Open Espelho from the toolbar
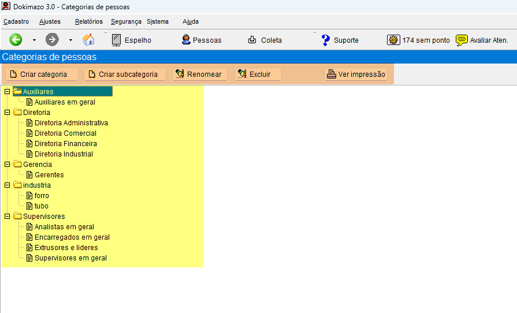Viewport: 517px width, 313px height. [131, 40]
